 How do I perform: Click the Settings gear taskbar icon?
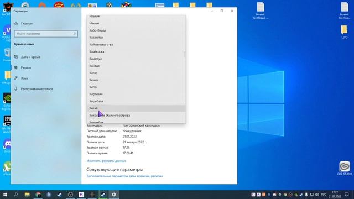114,195
